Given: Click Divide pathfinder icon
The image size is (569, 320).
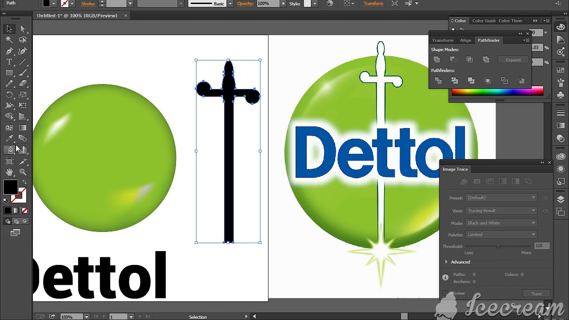Looking at the screenshot, I should click(438, 80).
